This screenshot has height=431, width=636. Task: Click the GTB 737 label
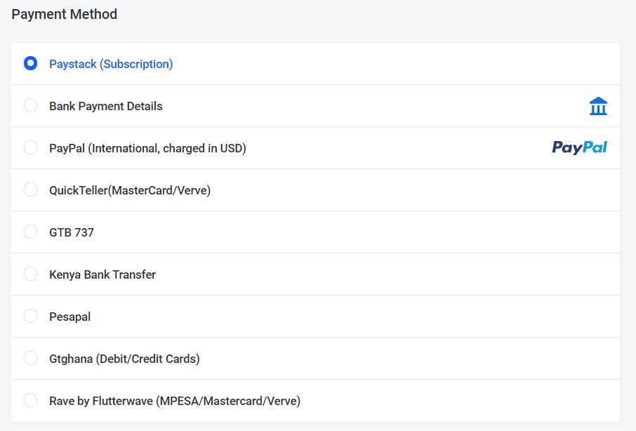[x=72, y=233]
